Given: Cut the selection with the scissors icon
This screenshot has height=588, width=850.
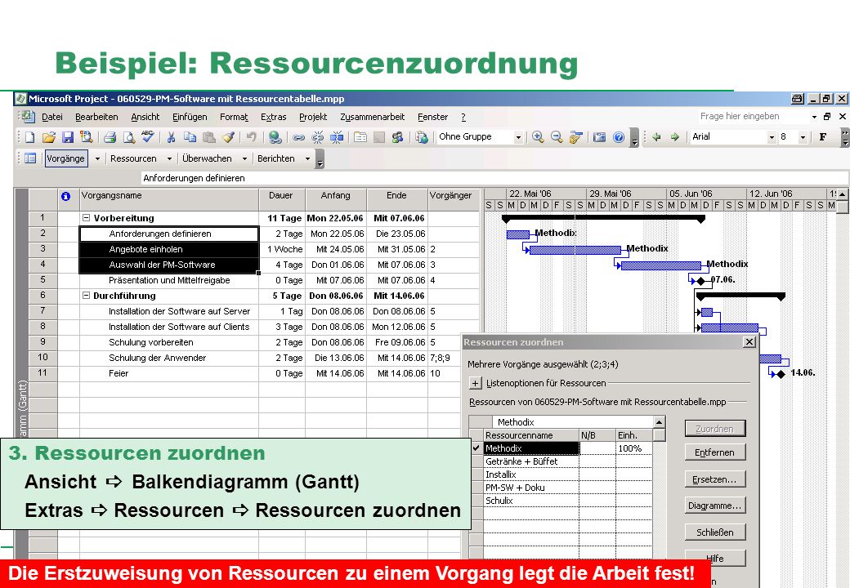Looking at the screenshot, I should (x=171, y=137).
